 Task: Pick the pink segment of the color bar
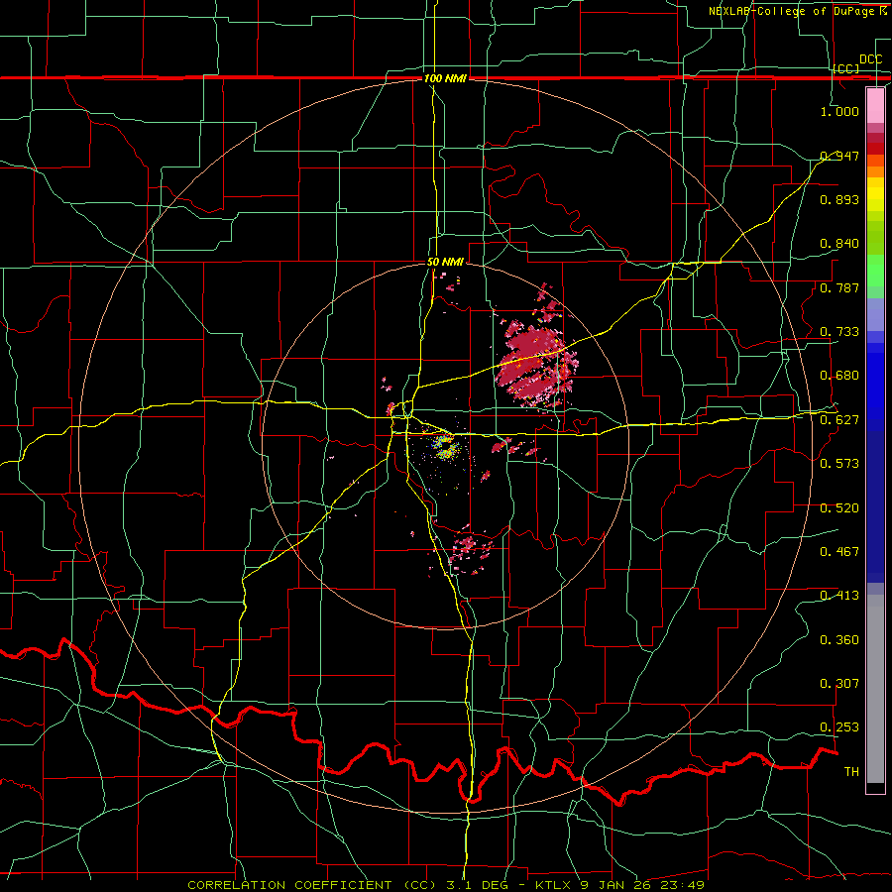[x=875, y=105]
